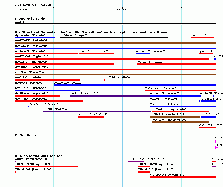The height and width of the screenshot is (187, 223).
Task: Select esv23343 (Conrad2009) brown bar
Action: click(115, 75)
